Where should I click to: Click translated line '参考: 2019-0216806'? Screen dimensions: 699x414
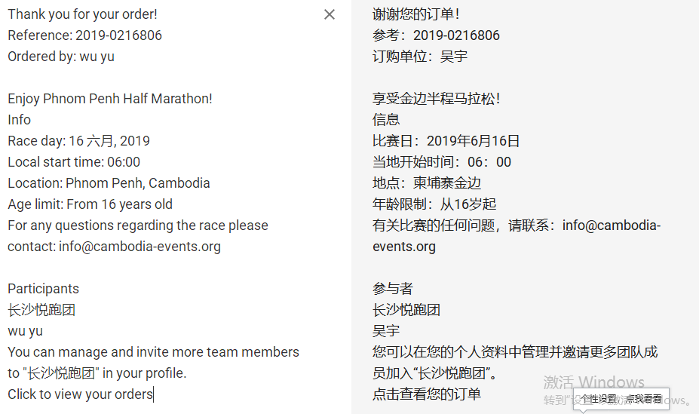tap(436, 35)
